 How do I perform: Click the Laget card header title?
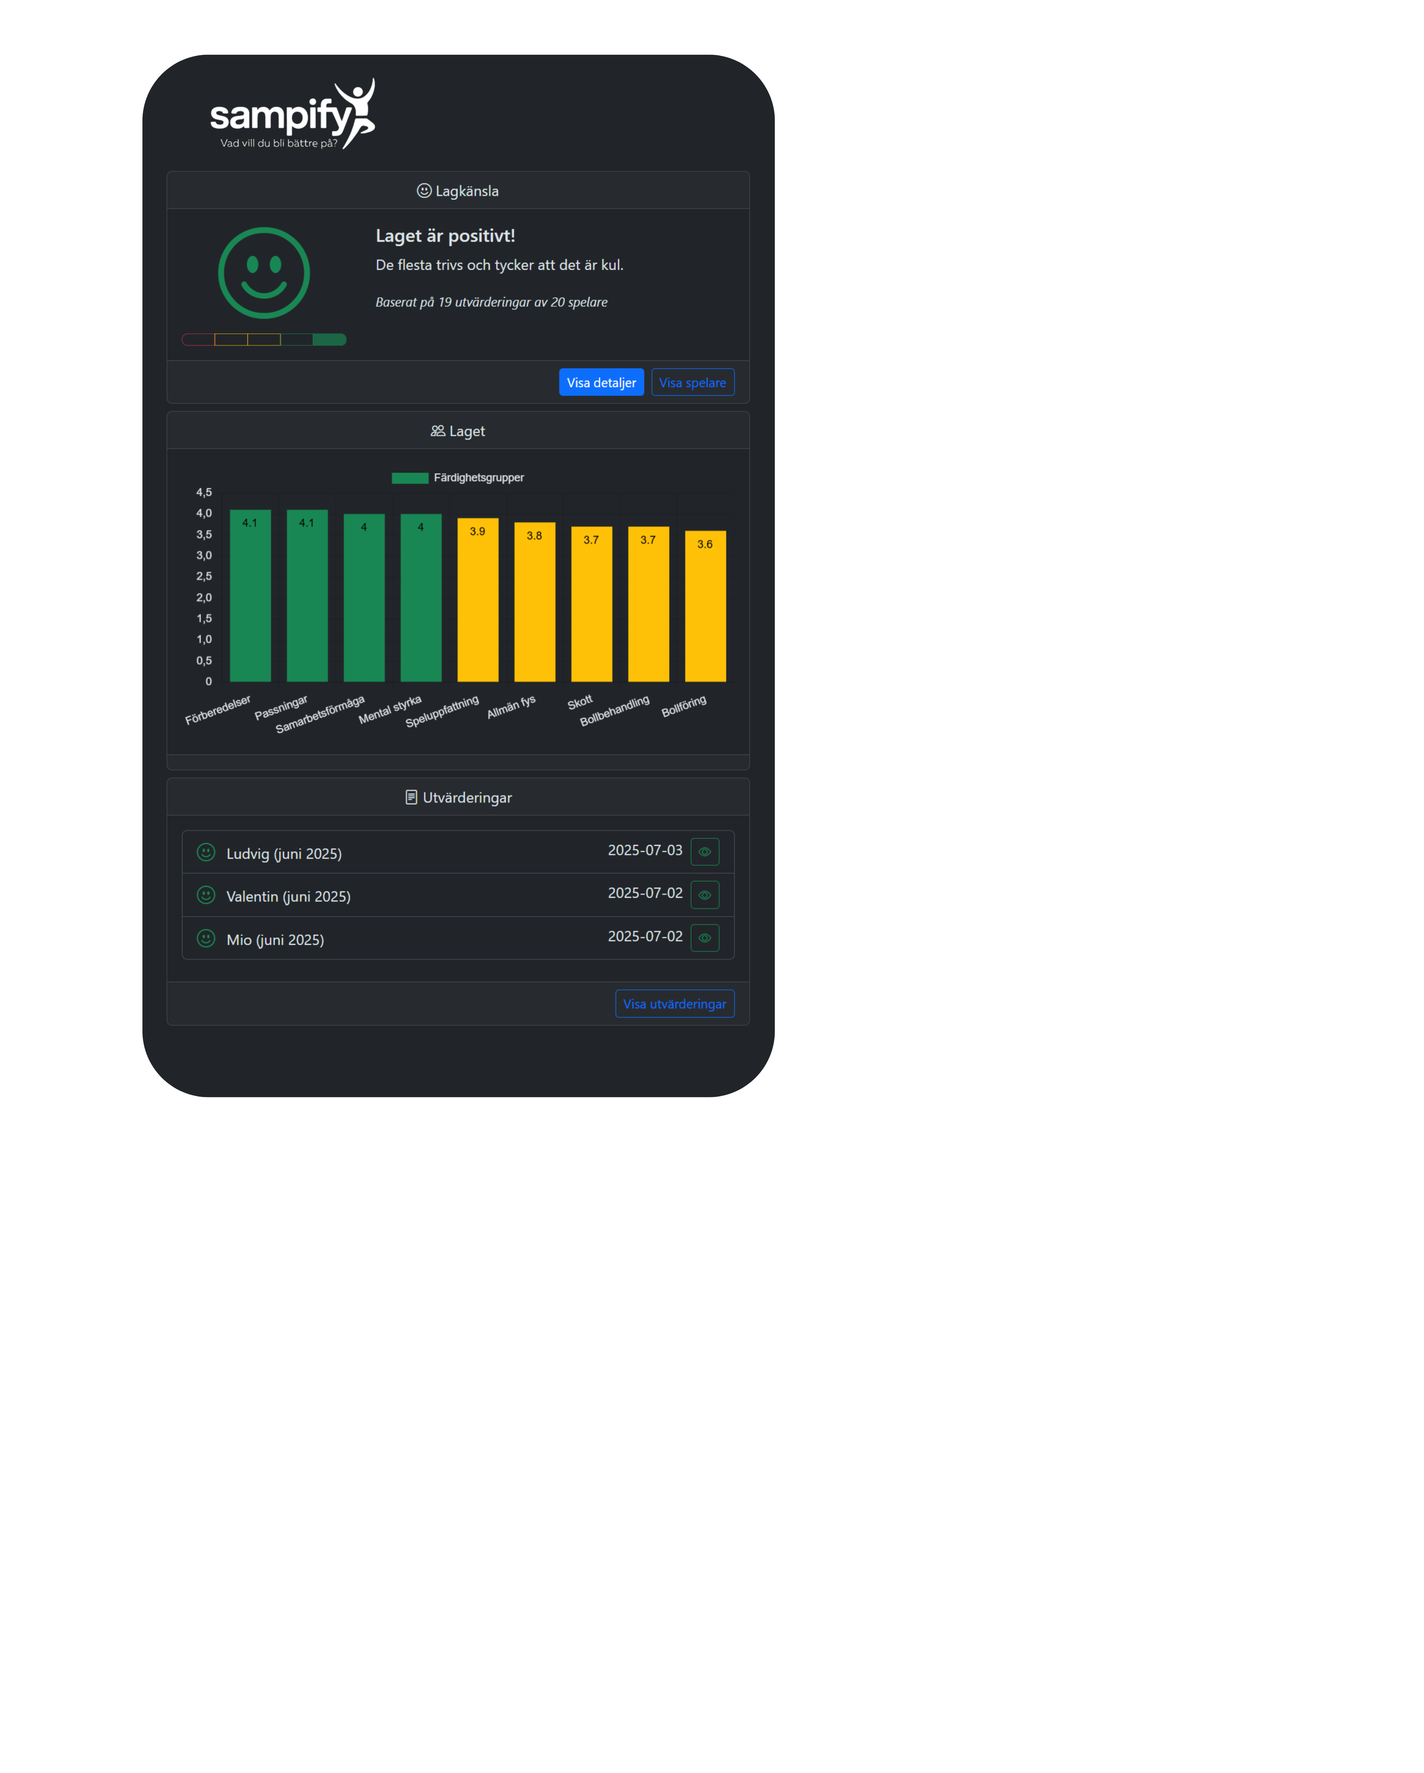467,431
